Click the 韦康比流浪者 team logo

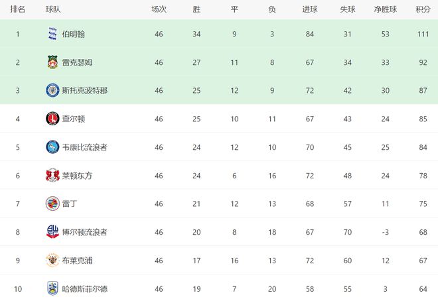tap(52, 147)
